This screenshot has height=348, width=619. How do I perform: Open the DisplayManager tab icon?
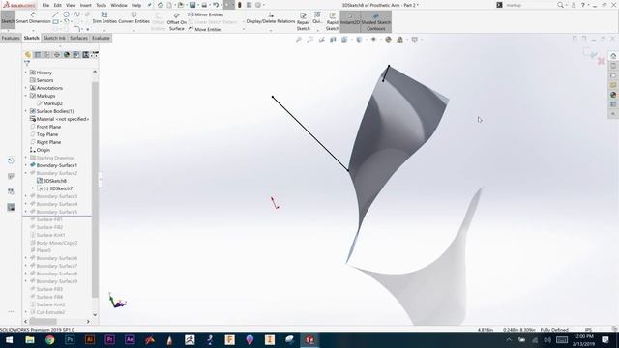67,55
